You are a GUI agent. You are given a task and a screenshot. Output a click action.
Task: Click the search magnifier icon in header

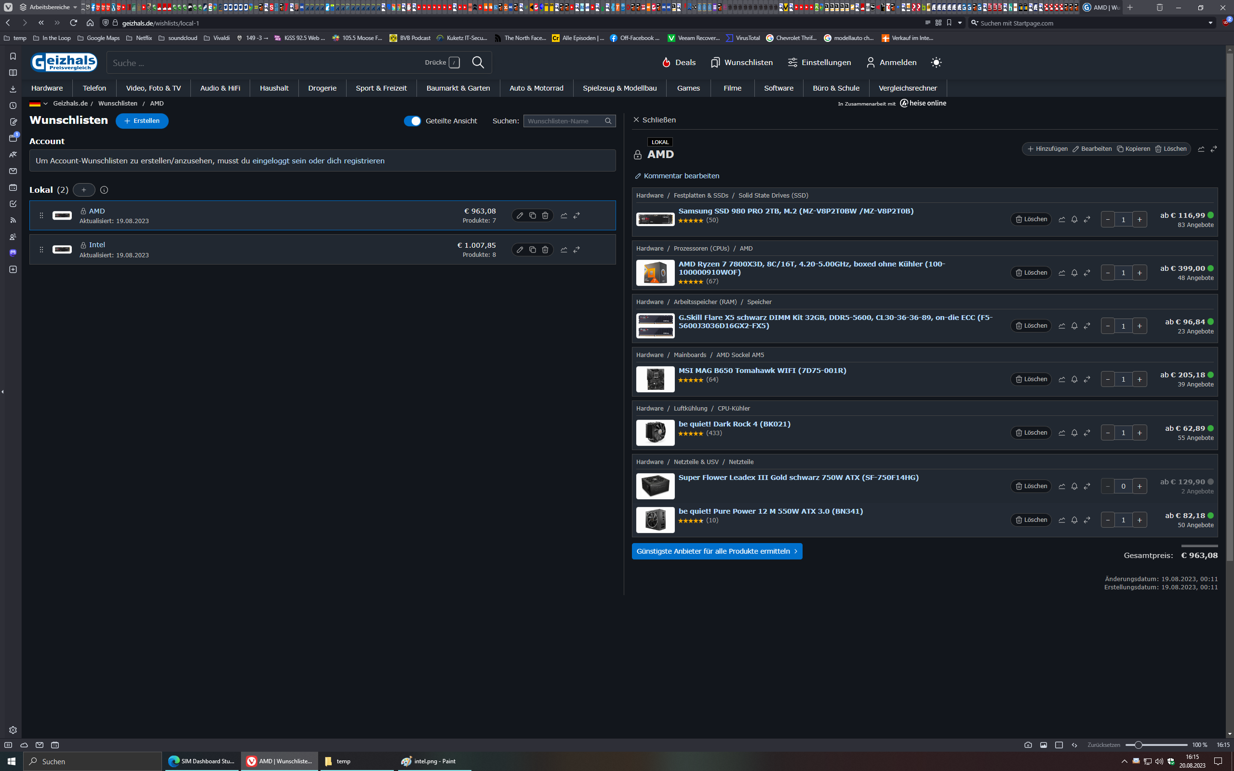[x=478, y=62]
